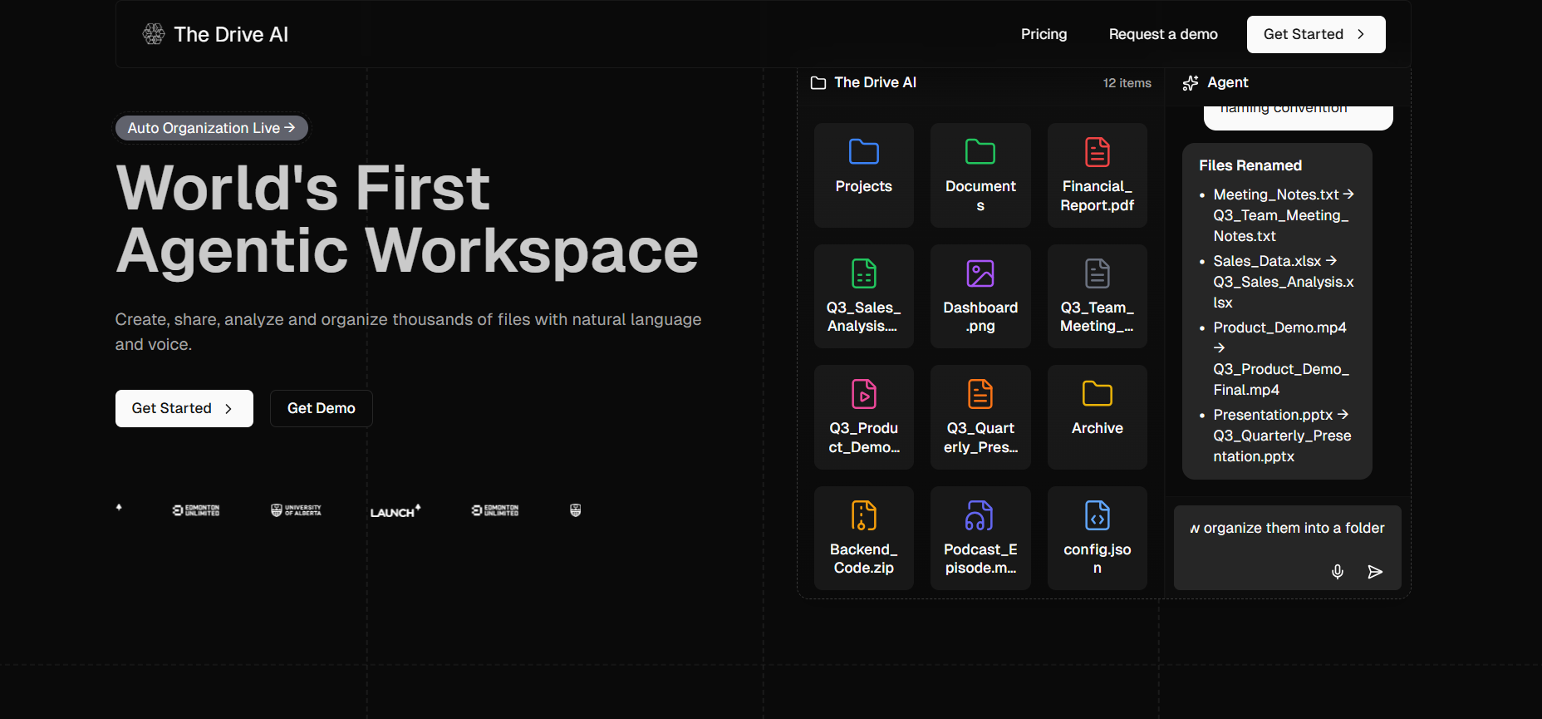Image resolution: width=1542 pixels, height=719 pixels.
Task: Open the Projects folder icon
Action: [864, 152]
